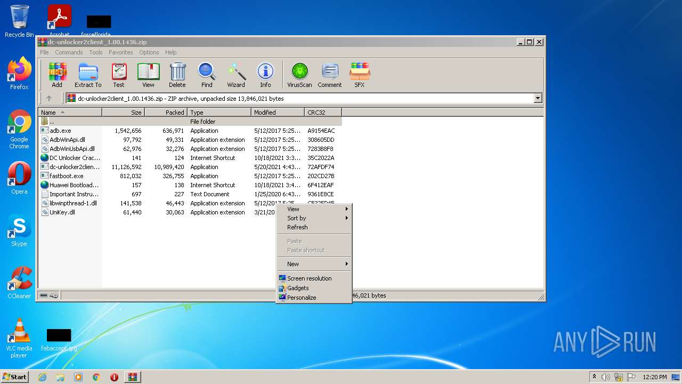The image size is (682, 384).
Task: Open Opera desktop shortcut
Action: pos(19,178)
